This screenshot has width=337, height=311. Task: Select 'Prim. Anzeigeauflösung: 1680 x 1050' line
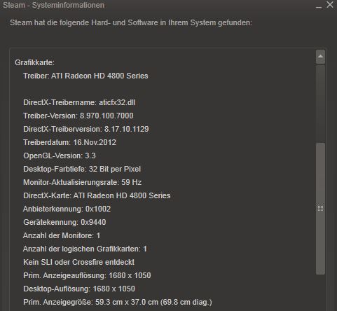[87, 275]
